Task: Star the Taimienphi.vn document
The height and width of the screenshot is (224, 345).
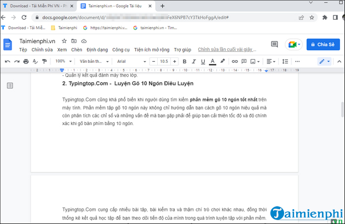Action: 64,41
